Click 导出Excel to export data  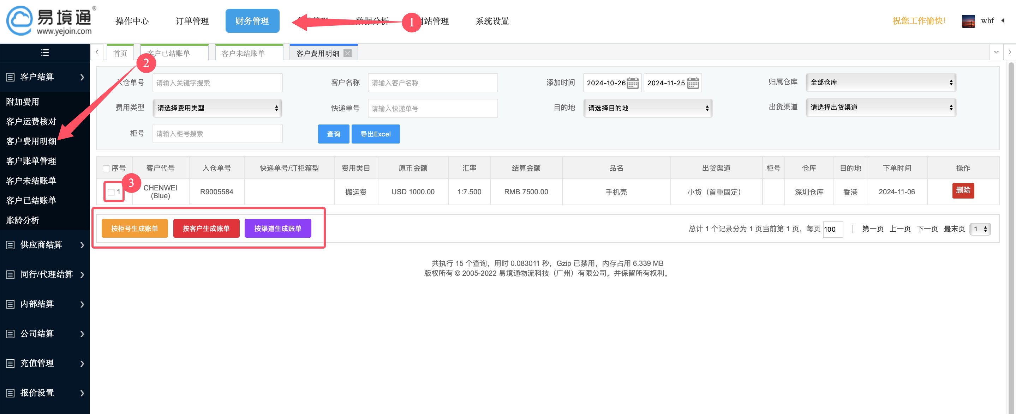pyautogui.click(x=376, y=134)
